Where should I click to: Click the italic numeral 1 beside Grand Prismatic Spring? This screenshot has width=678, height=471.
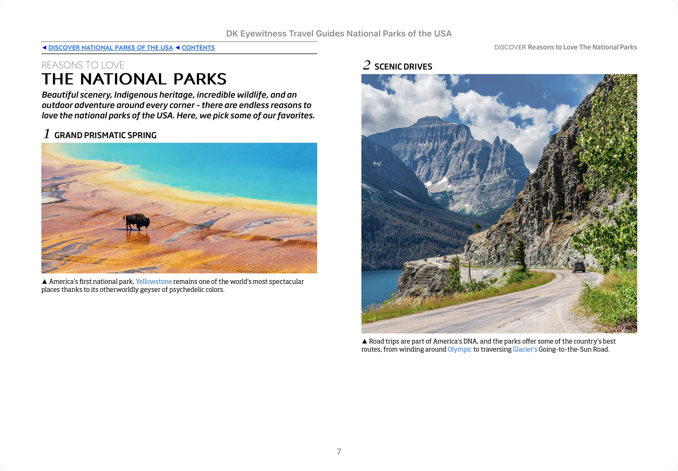[47, 134]
